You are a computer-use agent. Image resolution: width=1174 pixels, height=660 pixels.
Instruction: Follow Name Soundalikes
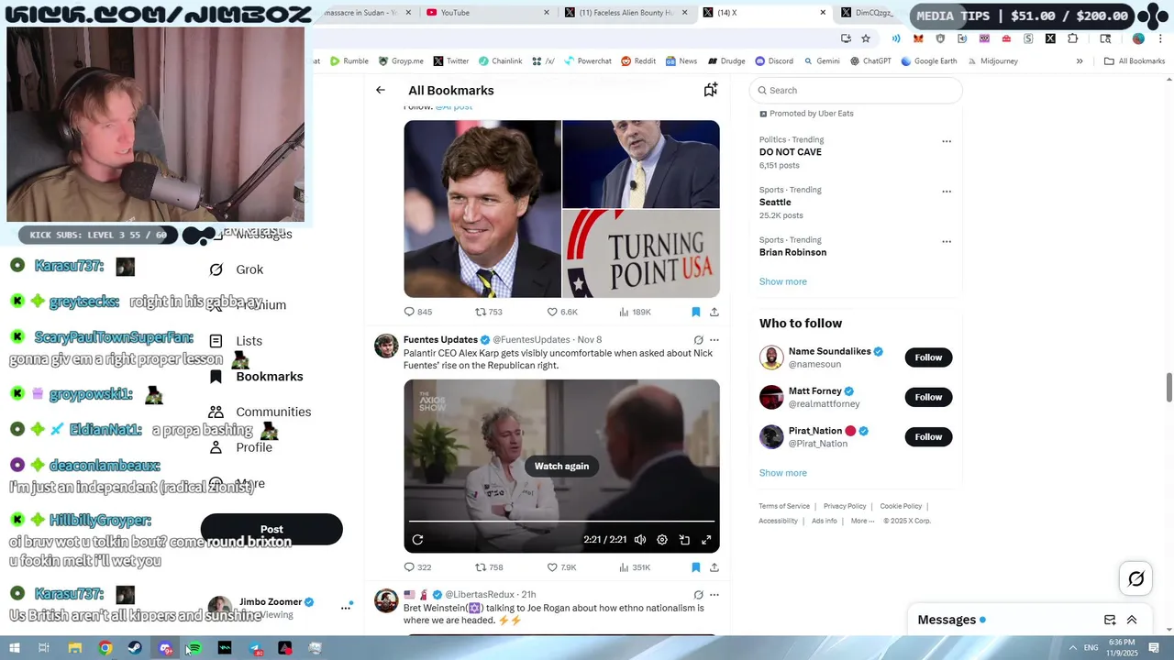tap(928, 357)
